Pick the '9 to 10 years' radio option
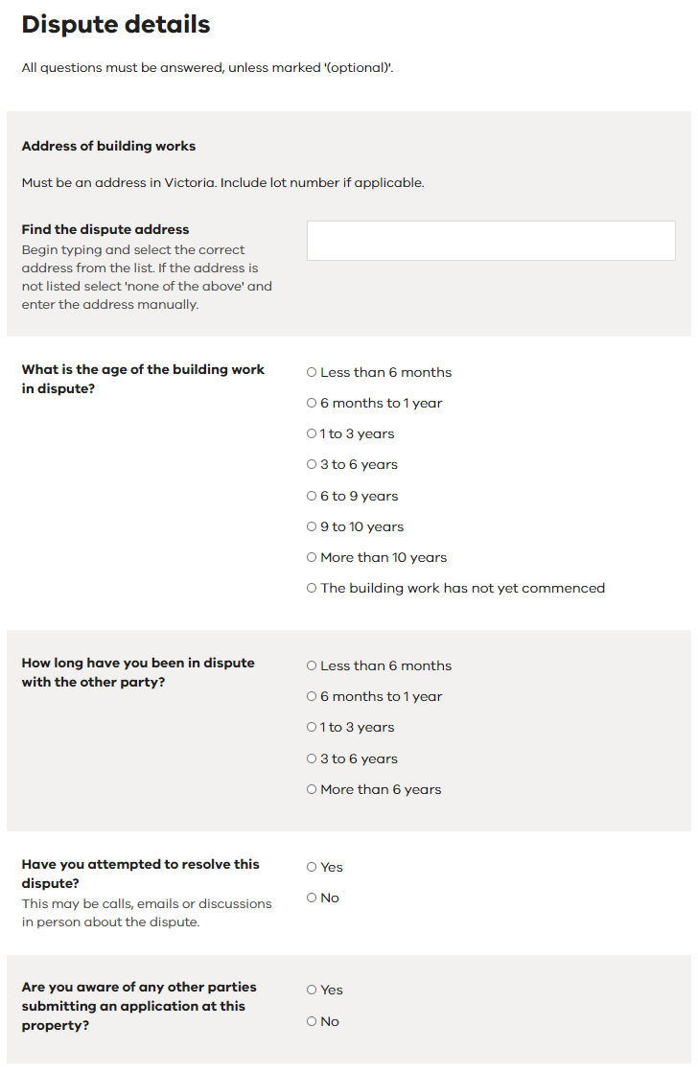Screen dimensions: 698x1073 pyautogui.click(x=312, y=526)
